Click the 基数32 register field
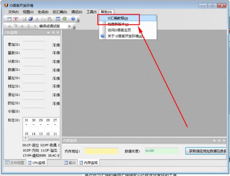 pyautogui.click(x=34, y=53)
